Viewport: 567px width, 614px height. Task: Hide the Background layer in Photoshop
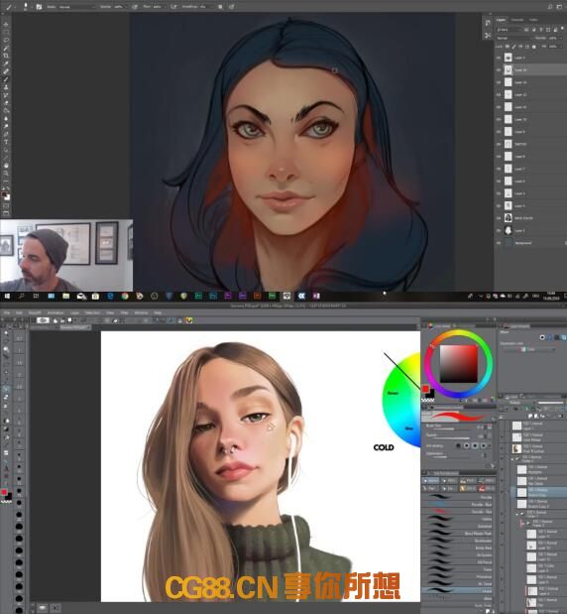coord(499,243)
